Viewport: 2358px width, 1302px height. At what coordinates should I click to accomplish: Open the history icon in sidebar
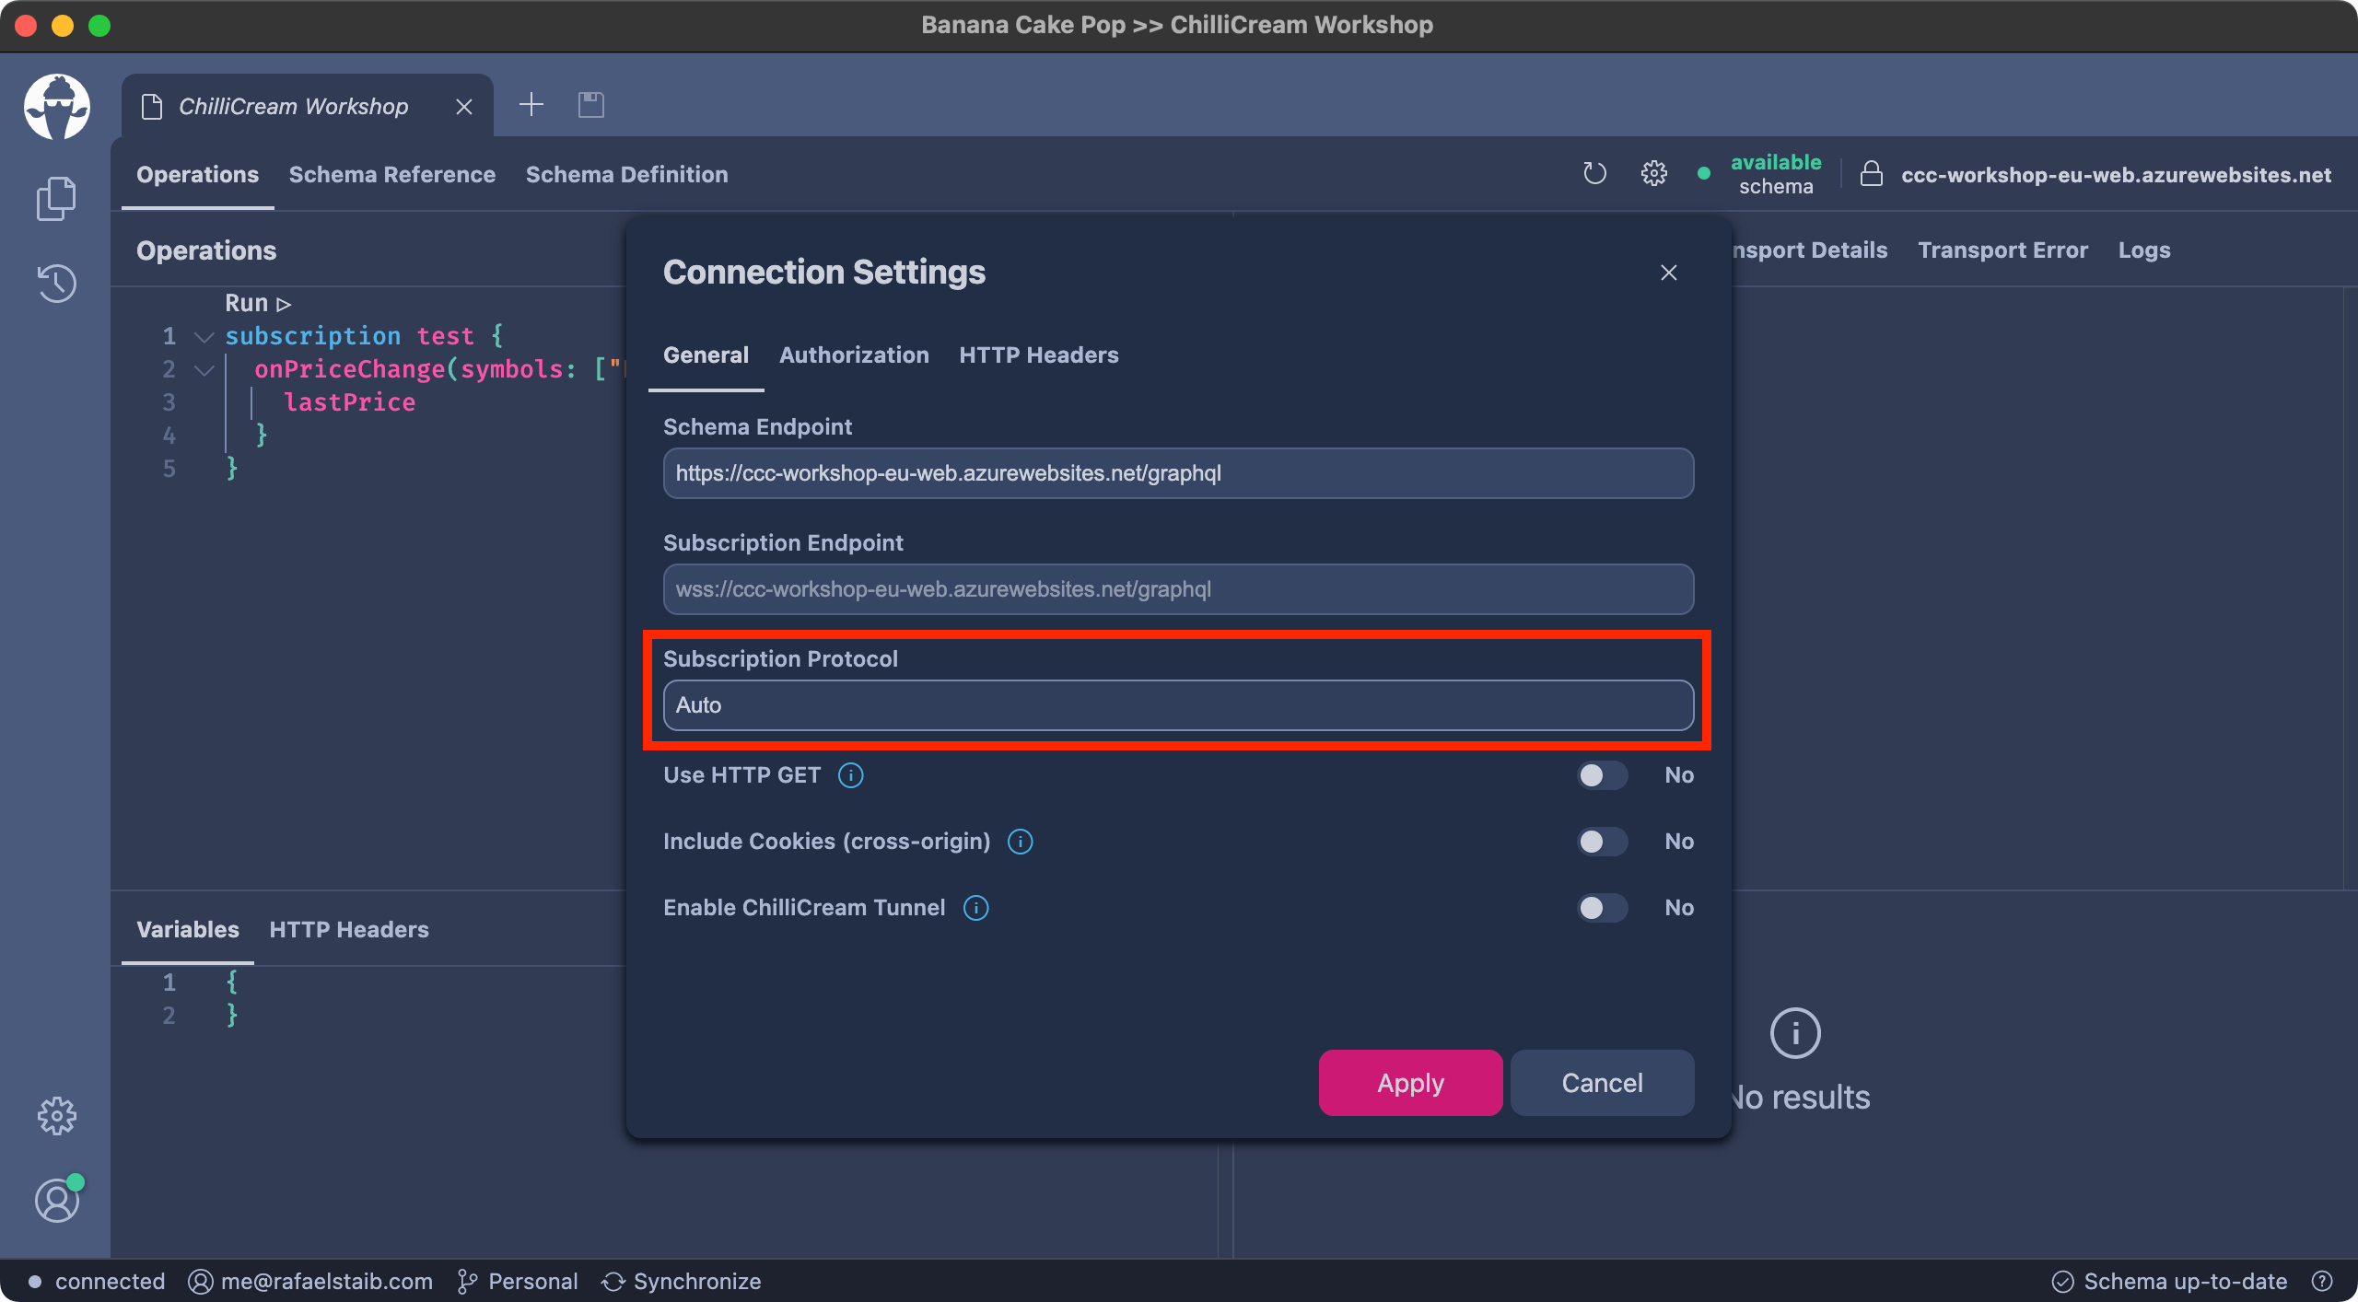56,283
